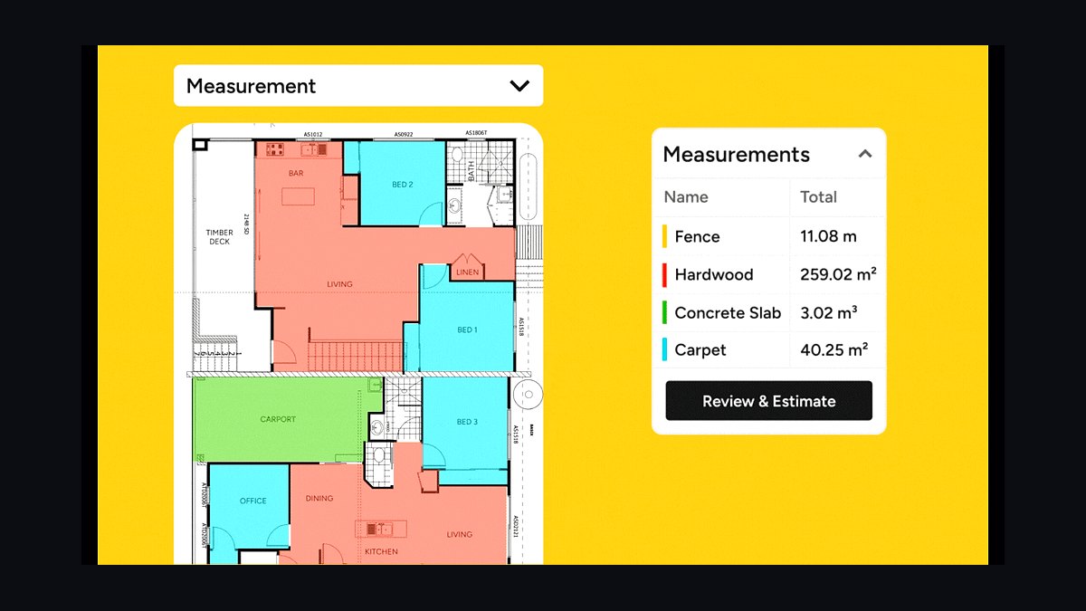
Task: Click the 40.25 m² total value
Action: click(x=834, y=349)
